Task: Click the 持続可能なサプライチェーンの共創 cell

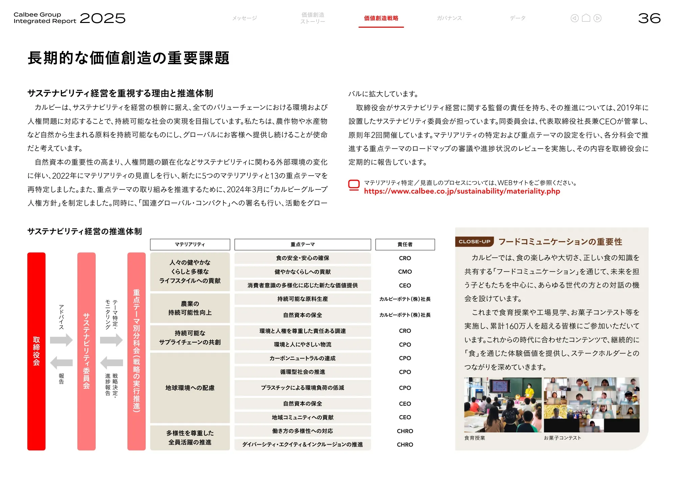Action: point(190,338)
